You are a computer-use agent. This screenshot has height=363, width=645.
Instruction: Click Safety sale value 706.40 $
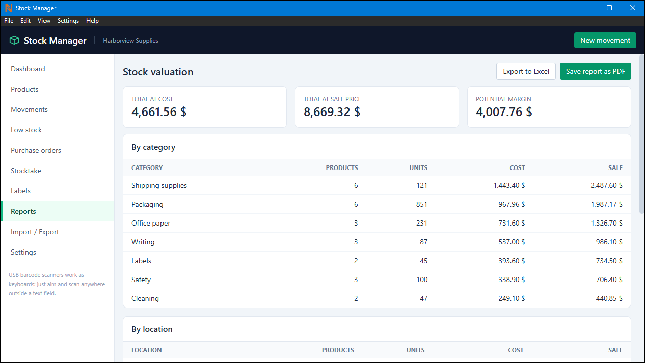pyautogui.click(x=609, y=280)
